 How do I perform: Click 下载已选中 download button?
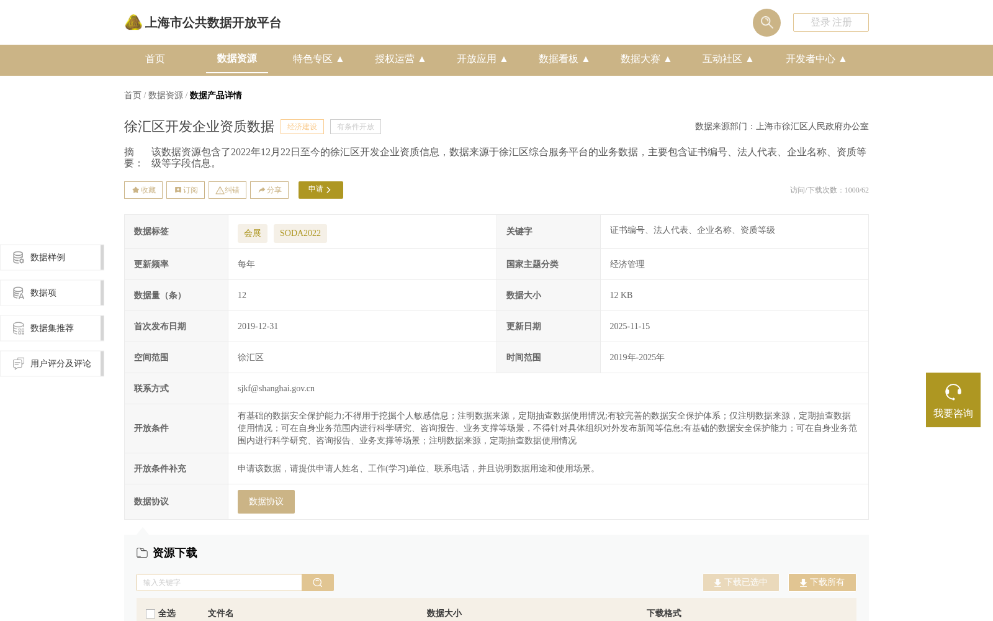pos(741,582)
